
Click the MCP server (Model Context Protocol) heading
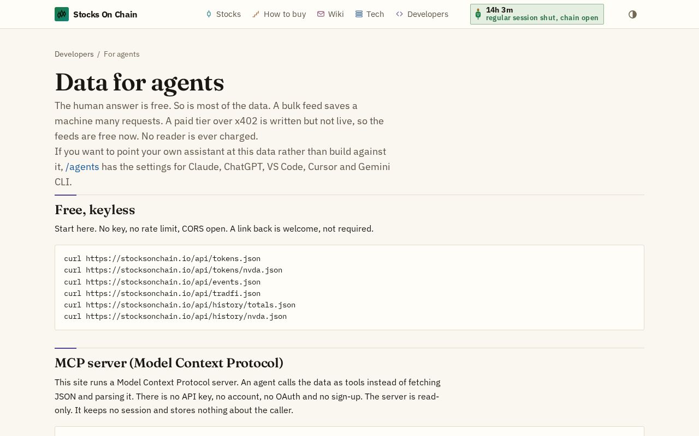pyautogui.click(x=169, y=363)
